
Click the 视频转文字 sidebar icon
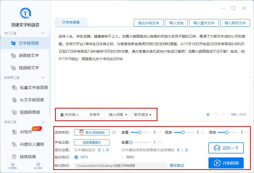click(x=13, y=68)
